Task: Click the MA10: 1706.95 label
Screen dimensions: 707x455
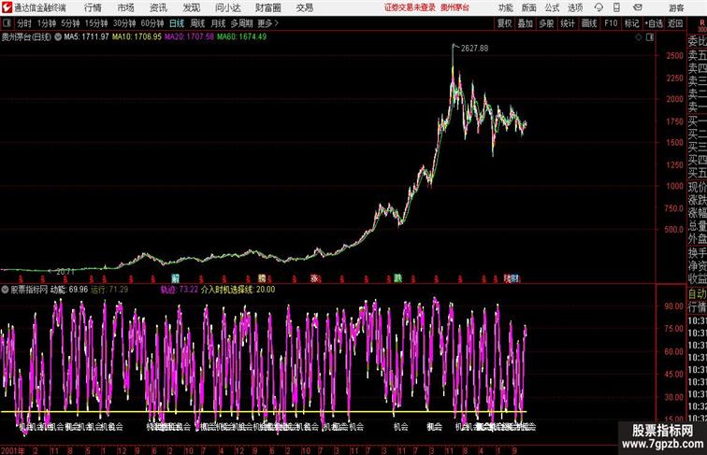Action: (137, 37)
